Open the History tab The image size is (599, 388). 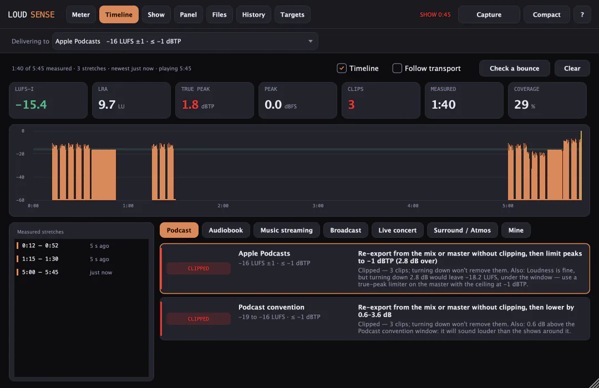tap(253, 14)
